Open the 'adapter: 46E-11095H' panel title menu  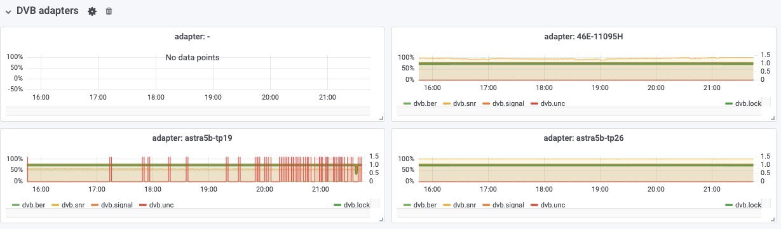[583, 37]
